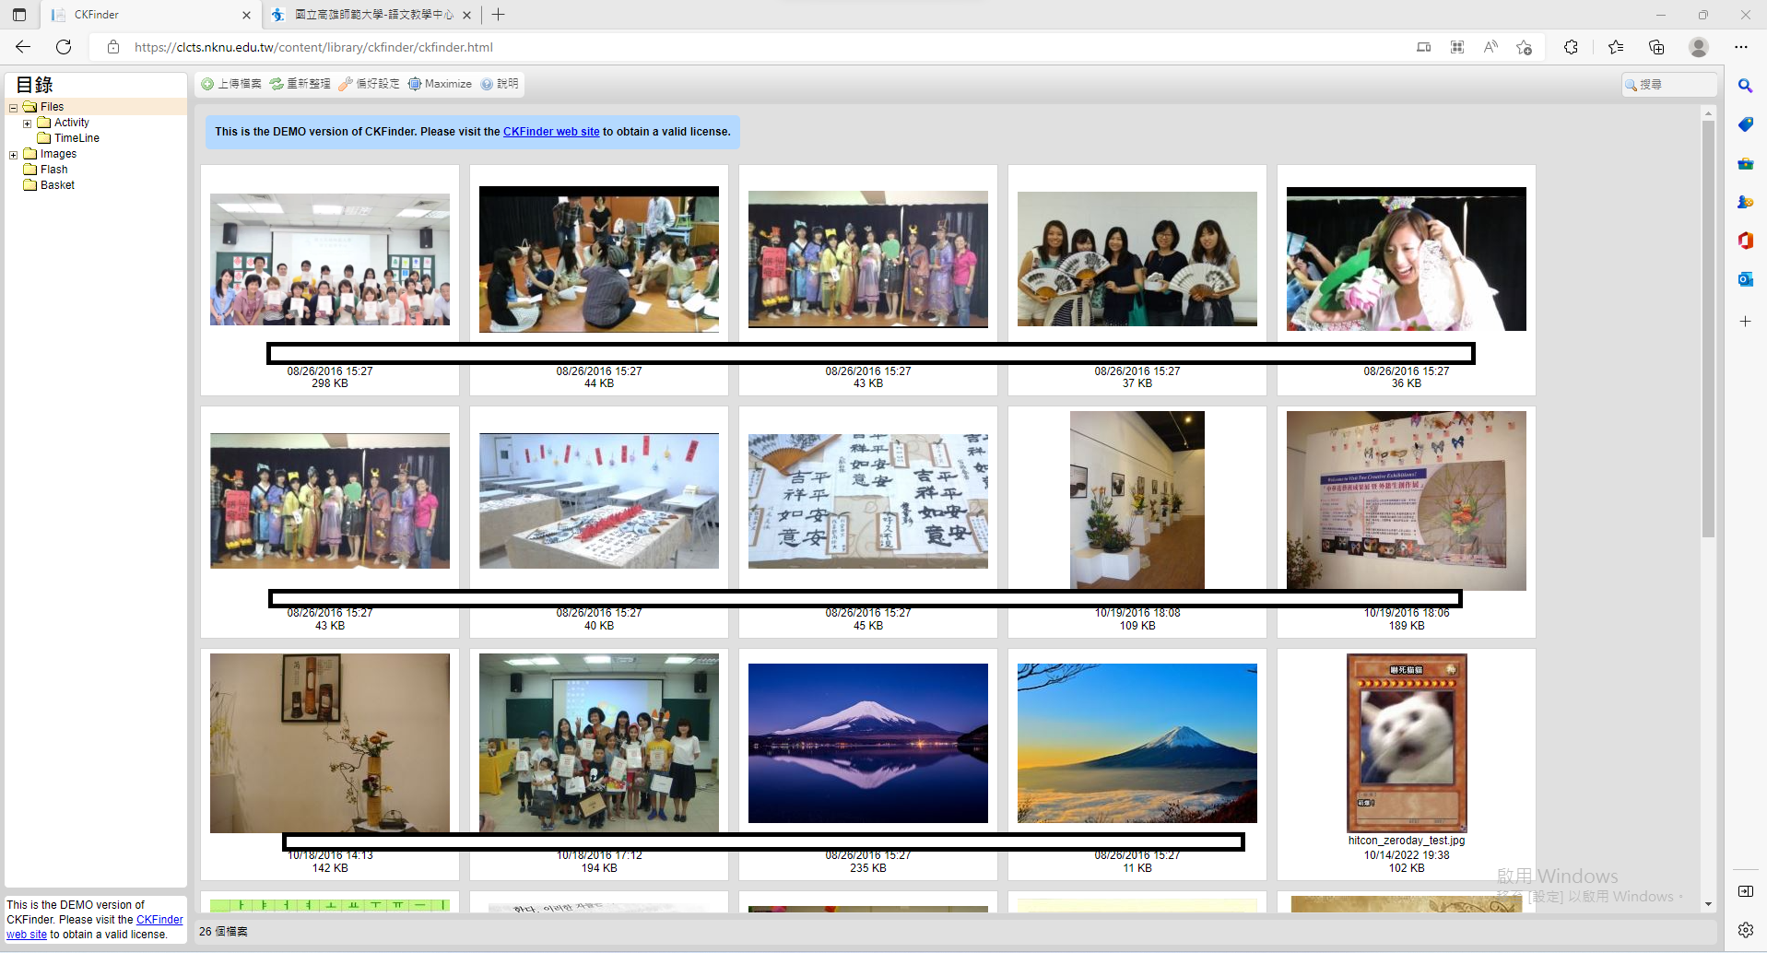Select the 142 KB flower arrangement thumbnail
Image resolution: width=1767 pixels, height=953 pixels.
click(x=330, y=743)
